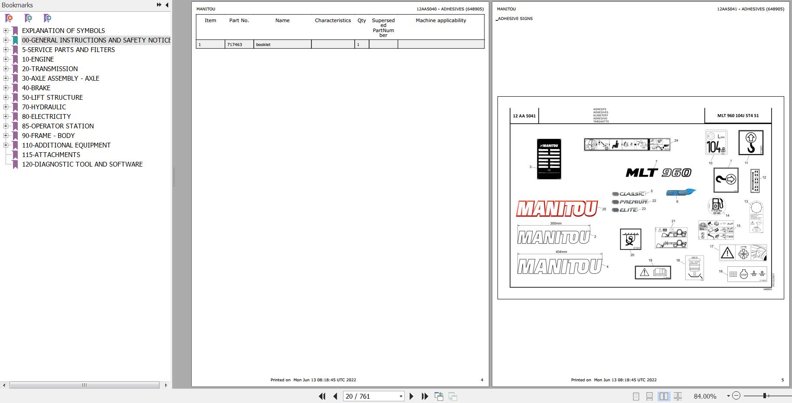The height and width of the screenshot is (403, 792).
Task: Click the add bookmark icon
Action: pos(28,18)
